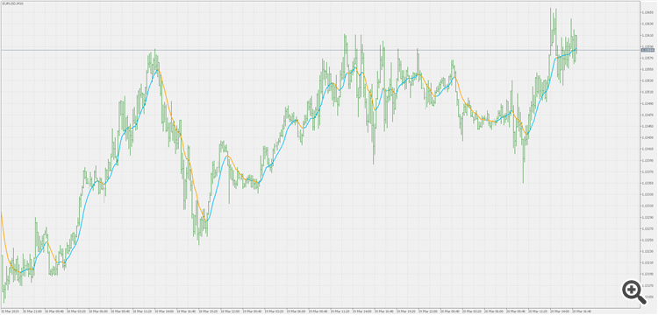This screenshot has height=315, width=658.
Task: Click the 20 Mar 06:00 time label
Action: coord(493,311)
